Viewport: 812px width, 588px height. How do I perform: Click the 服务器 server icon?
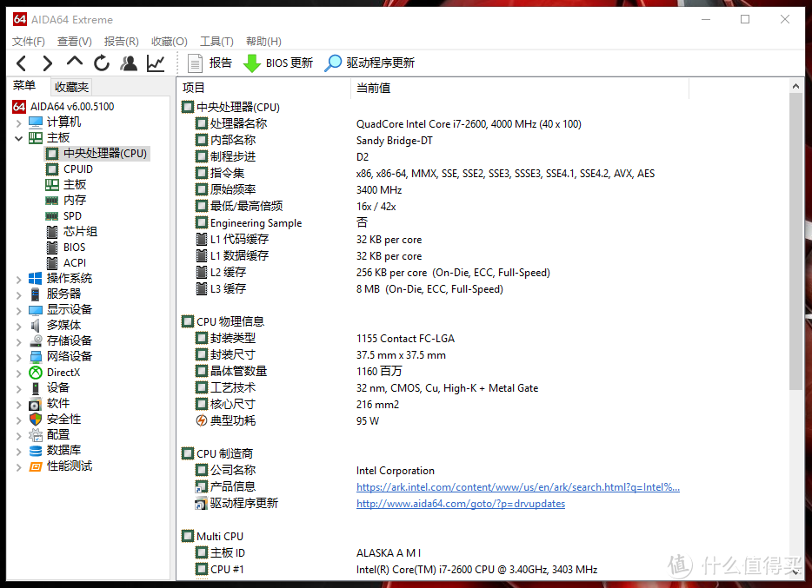click(x=36, y=294)
